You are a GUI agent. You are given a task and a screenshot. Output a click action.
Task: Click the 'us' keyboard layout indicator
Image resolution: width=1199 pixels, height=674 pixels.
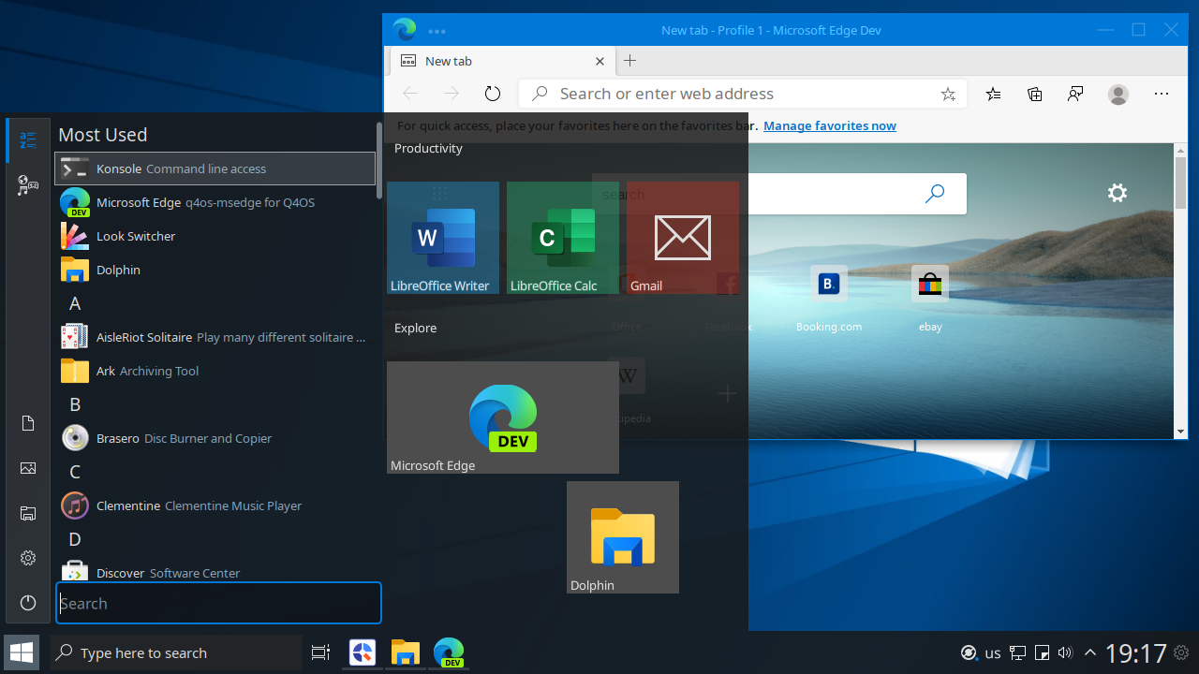tap(993, 653)
